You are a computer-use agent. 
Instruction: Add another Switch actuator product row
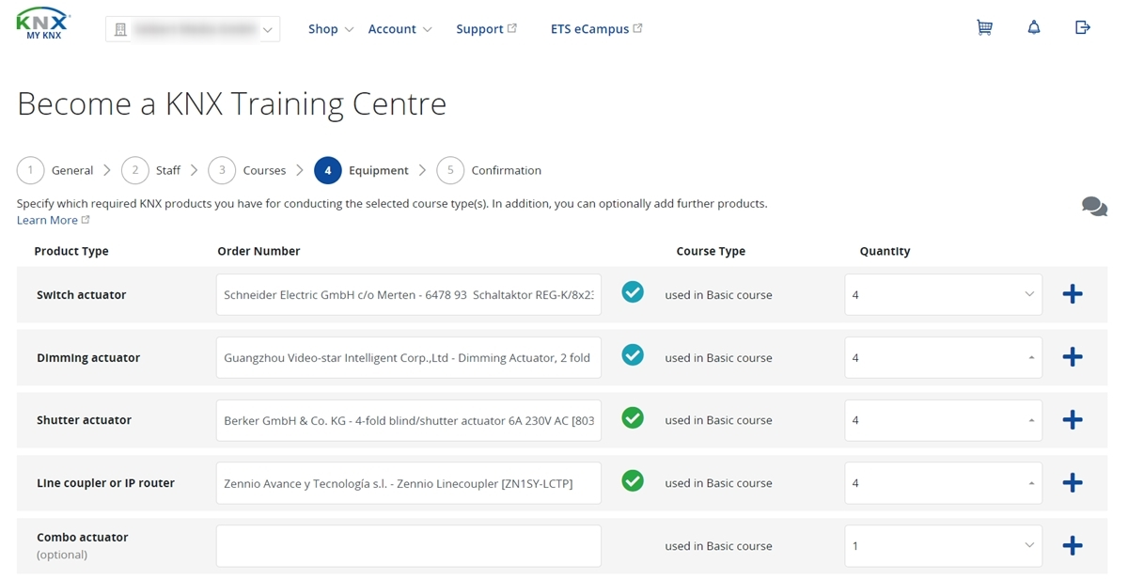pyautogui.click(x=1073, y=294)
